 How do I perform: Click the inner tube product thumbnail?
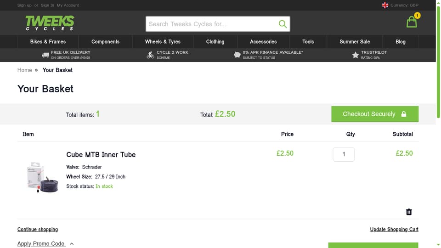(42, 177)
